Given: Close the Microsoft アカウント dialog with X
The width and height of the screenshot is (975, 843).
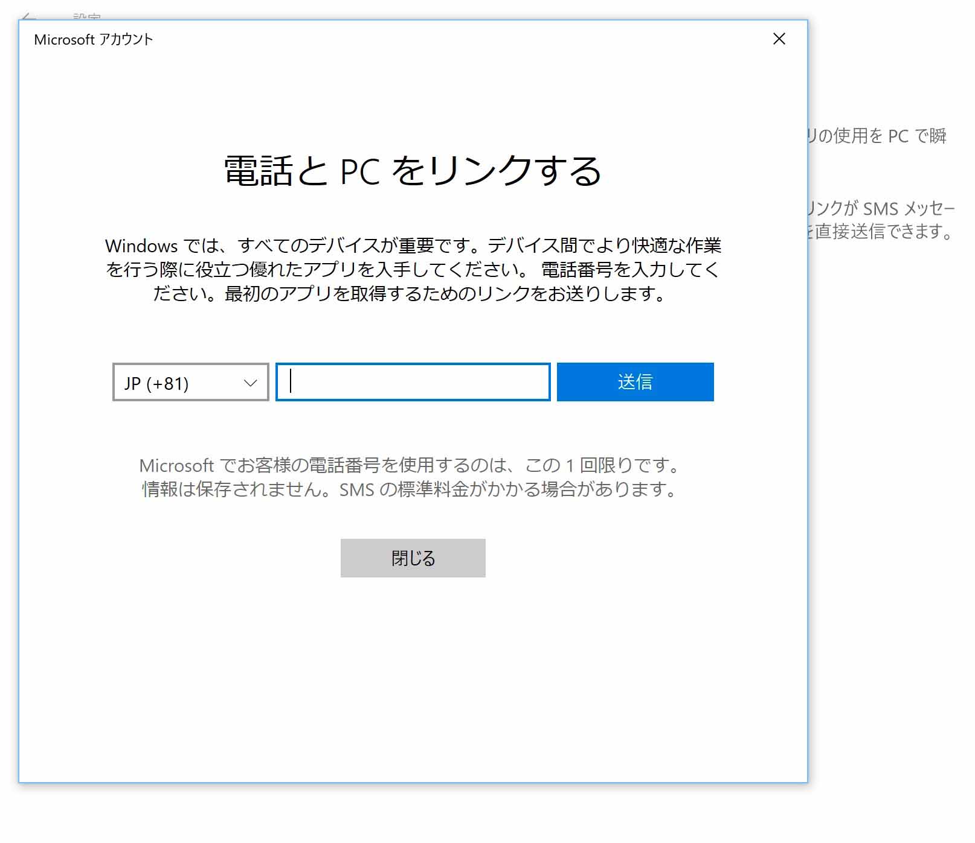Looking at the screenshot, I should pos(779,39).
